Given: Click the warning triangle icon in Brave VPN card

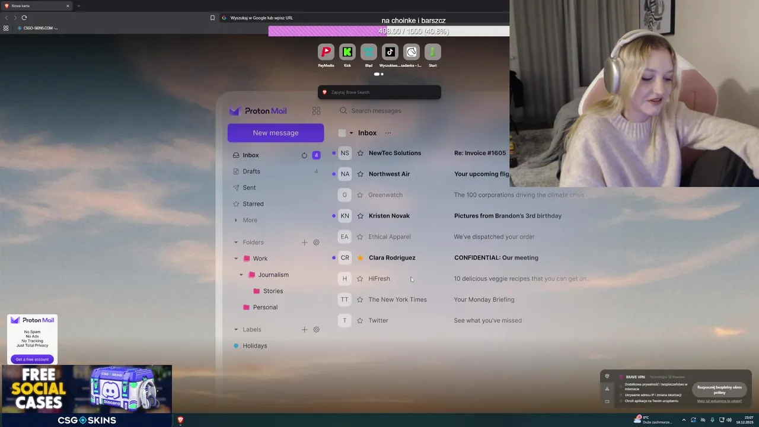Looking at the screenshot, I should coord(607,389).
